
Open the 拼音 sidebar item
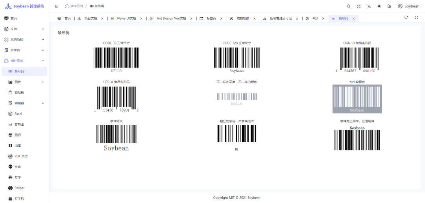coord(24,167)
